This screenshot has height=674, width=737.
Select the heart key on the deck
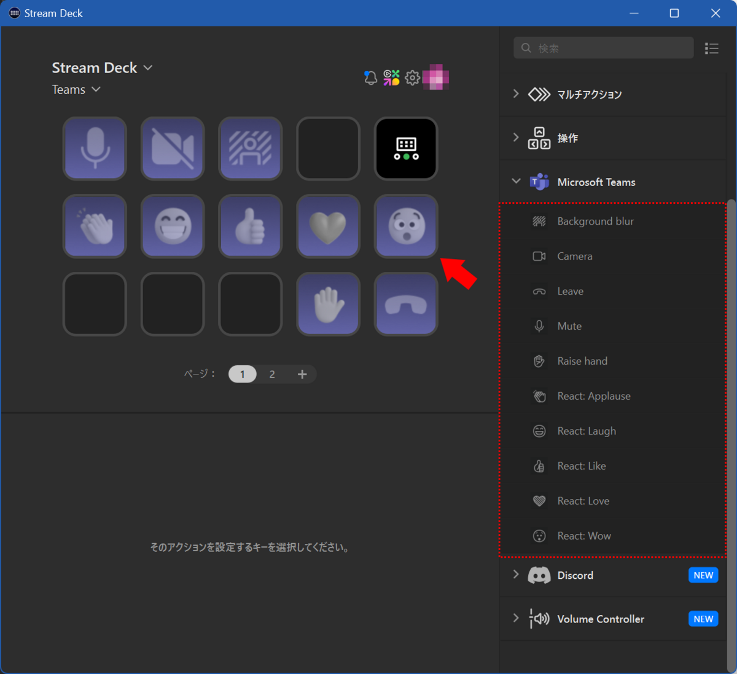(328, 226)
